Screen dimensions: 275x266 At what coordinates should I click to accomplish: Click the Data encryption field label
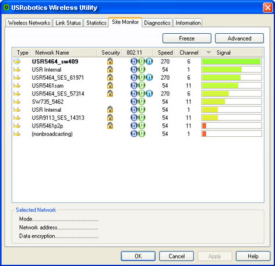(x=37, y=236)
